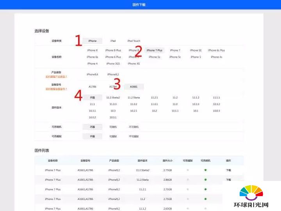Pick iPhone 3G device name

(x=134, y=64)
